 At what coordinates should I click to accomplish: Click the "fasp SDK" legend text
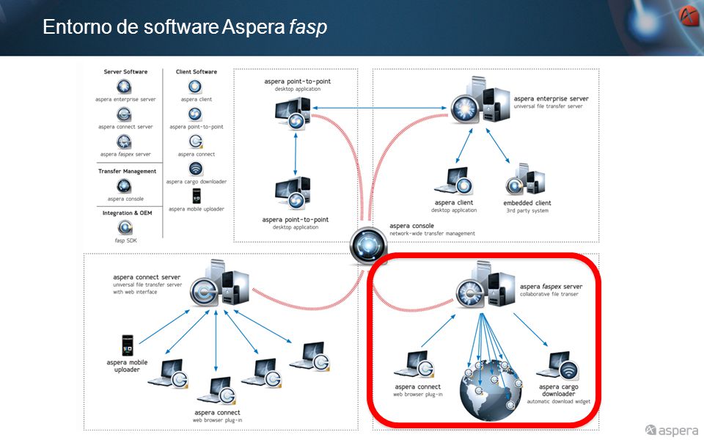(125, 241)
